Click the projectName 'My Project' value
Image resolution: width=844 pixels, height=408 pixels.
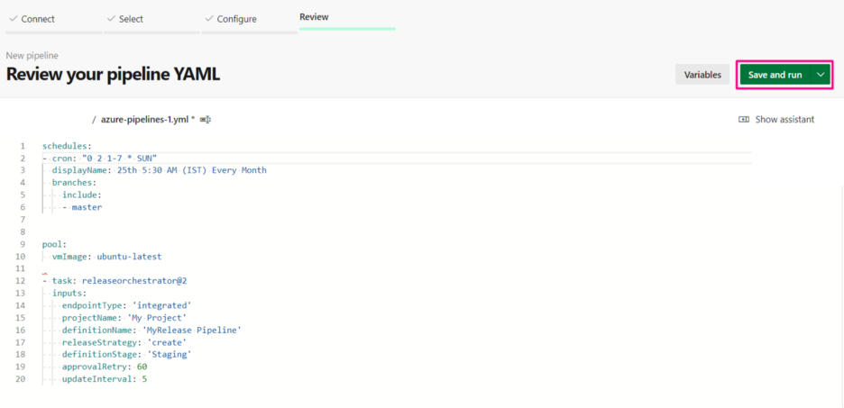[x=157, y=318]
